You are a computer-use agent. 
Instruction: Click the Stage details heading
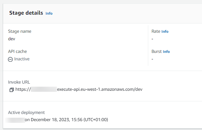pos(26,13)
